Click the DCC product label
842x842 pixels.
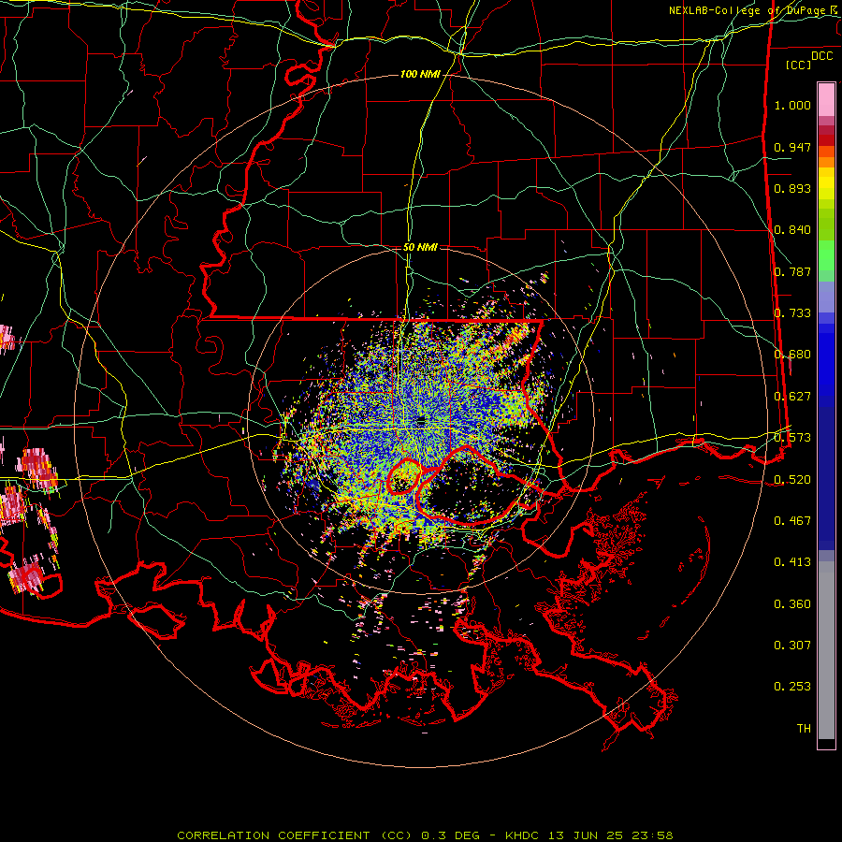[821, 56]
